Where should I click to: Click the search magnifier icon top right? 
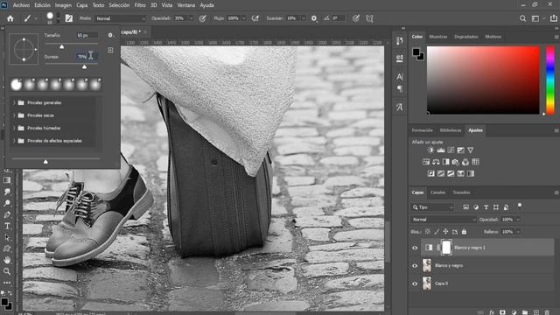522,18
